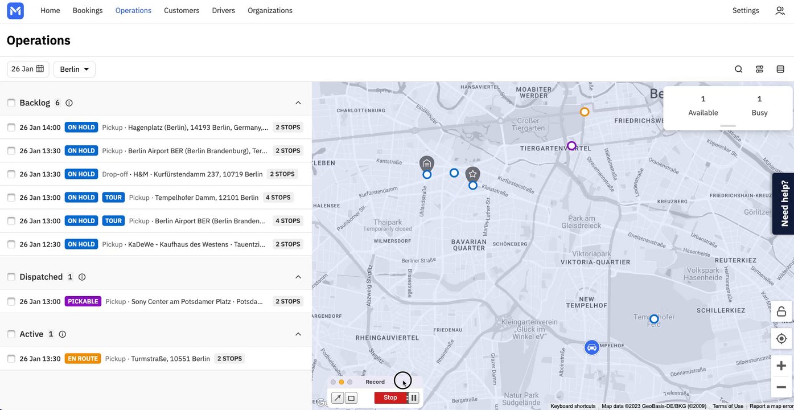Select blue circle marker under home pin
Viewport: 794px width, 410px height.
[427, 175]
